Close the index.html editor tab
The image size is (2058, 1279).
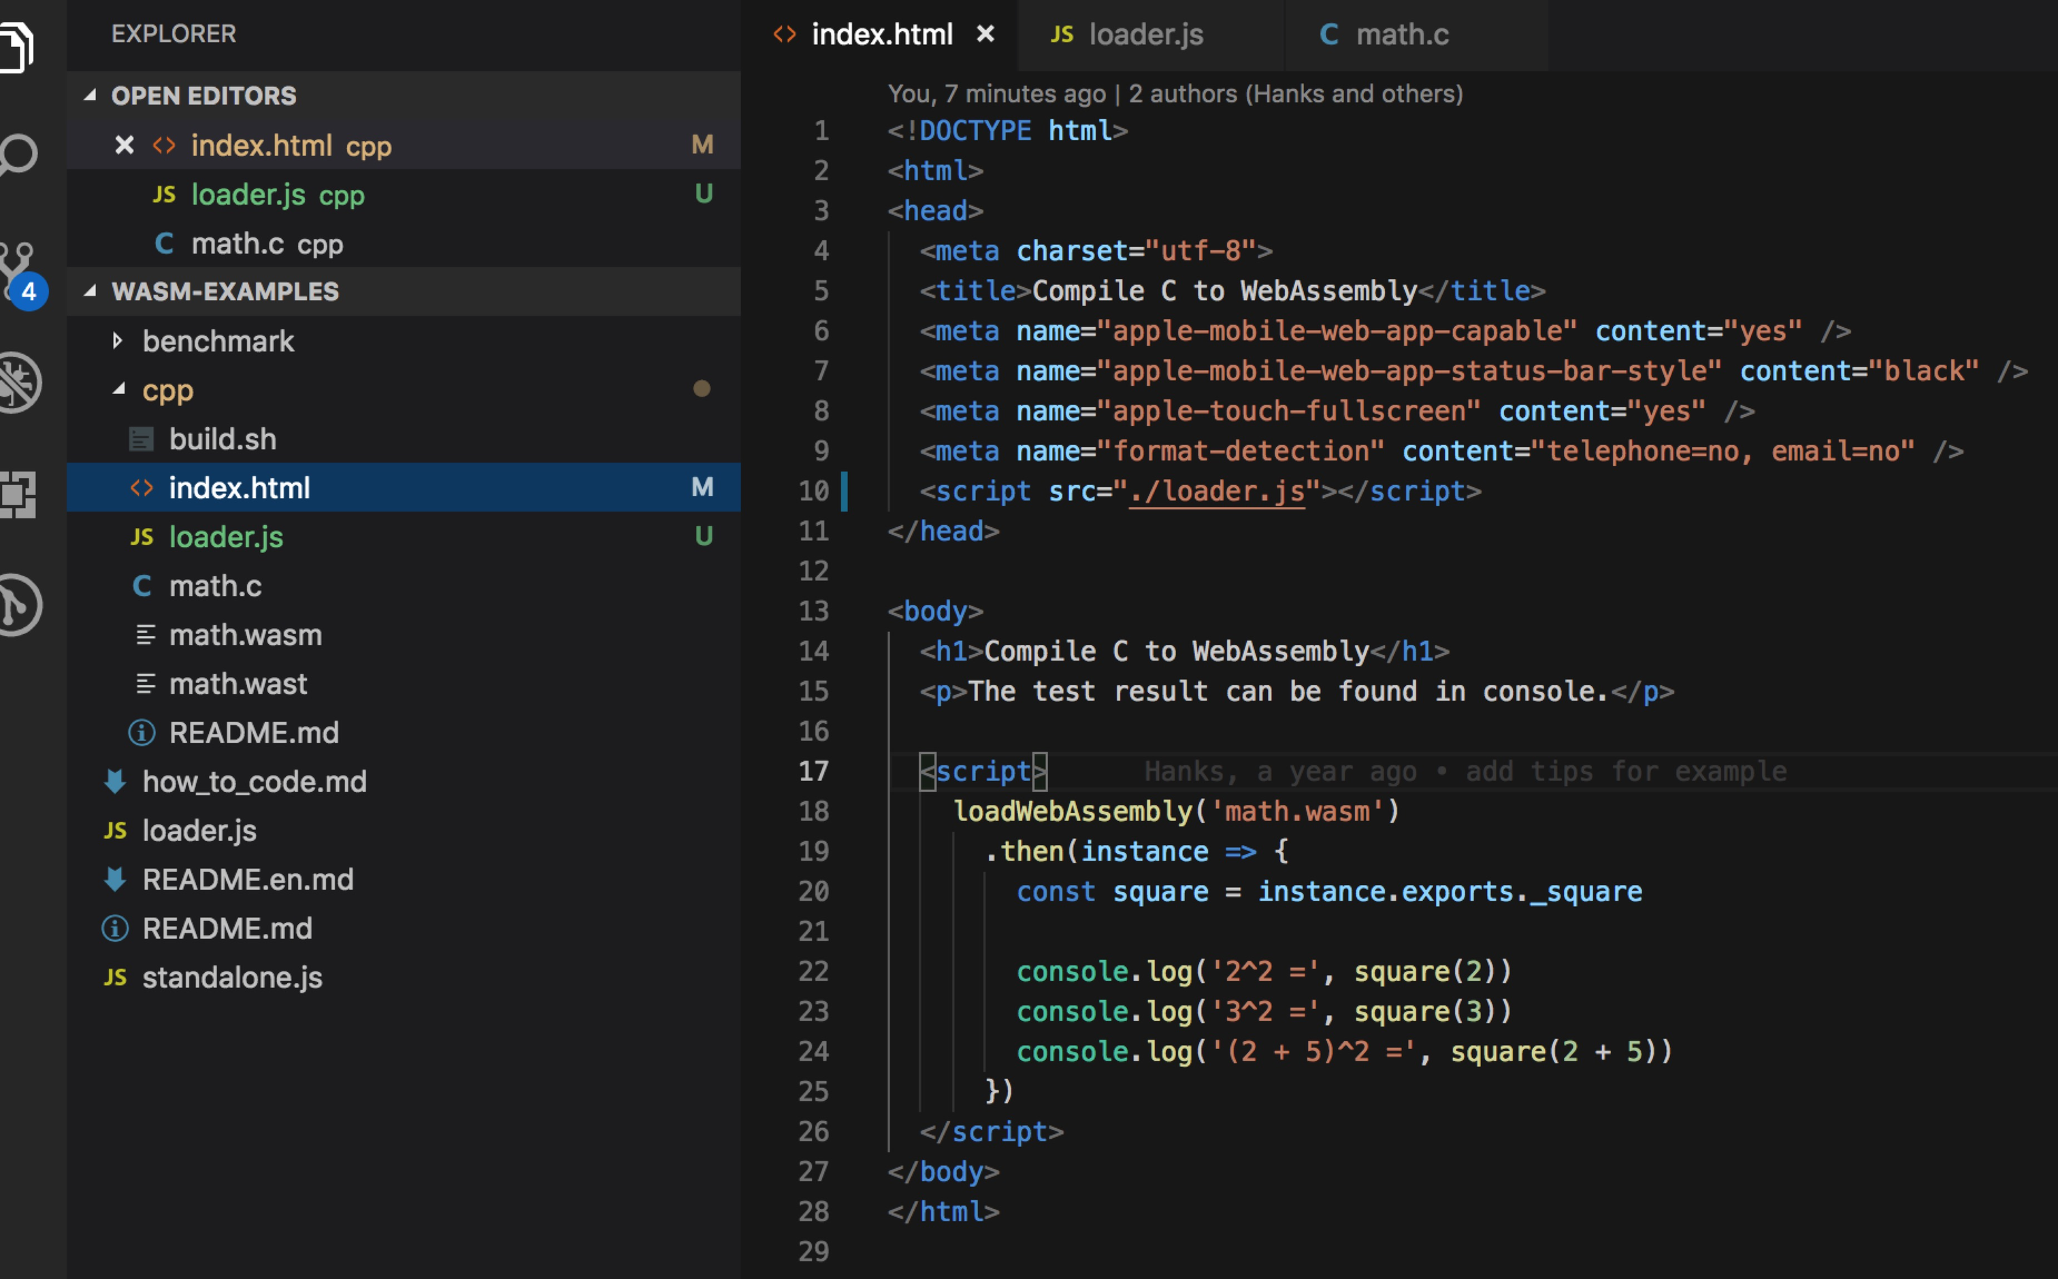985,34
